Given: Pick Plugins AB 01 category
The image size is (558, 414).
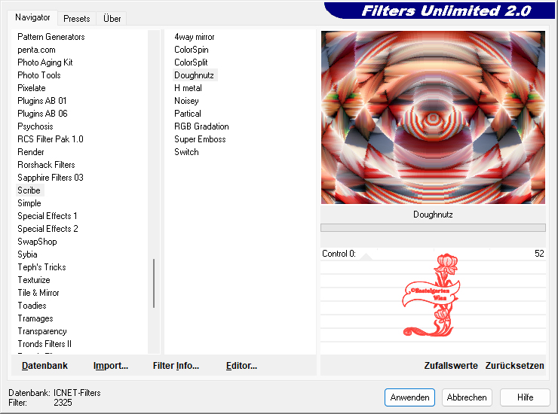Looking at the screenshot, I should click(x=41, y=101).
